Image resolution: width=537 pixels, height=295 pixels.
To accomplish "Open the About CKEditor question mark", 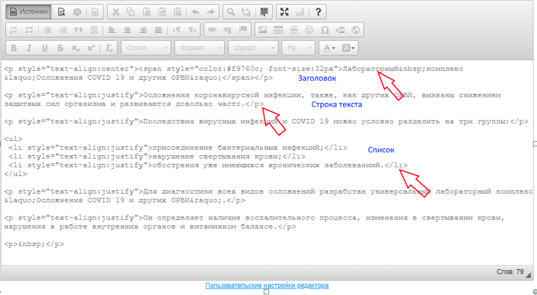I will click(318, 12).
